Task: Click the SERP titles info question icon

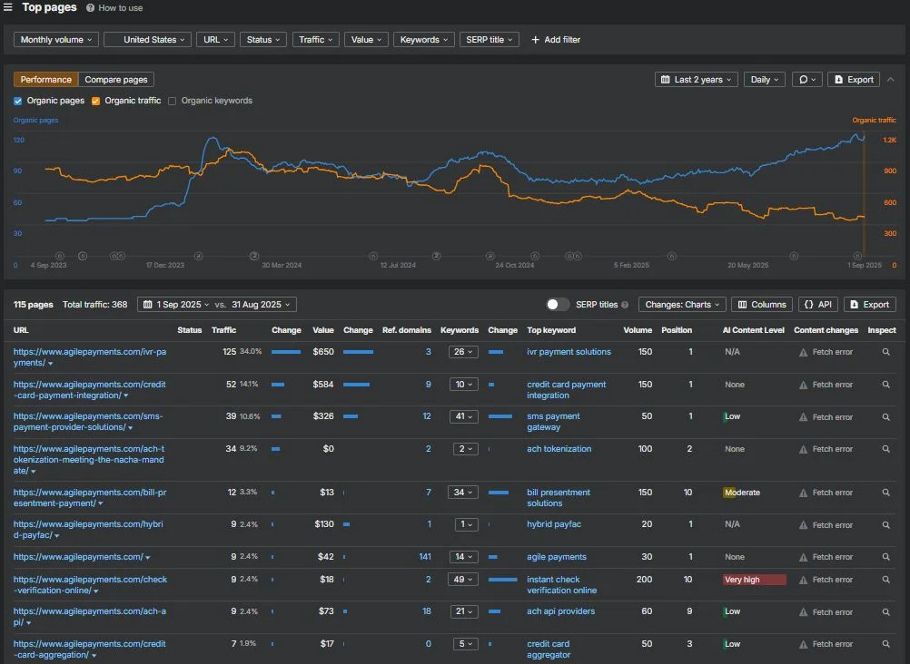Action: pyautogui.click(x=625, y=305)
